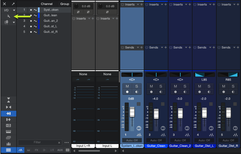This screenshot has width=241, height=154.
Task: Click the input channels horizontal scrollbar
Action: (89, 151)
